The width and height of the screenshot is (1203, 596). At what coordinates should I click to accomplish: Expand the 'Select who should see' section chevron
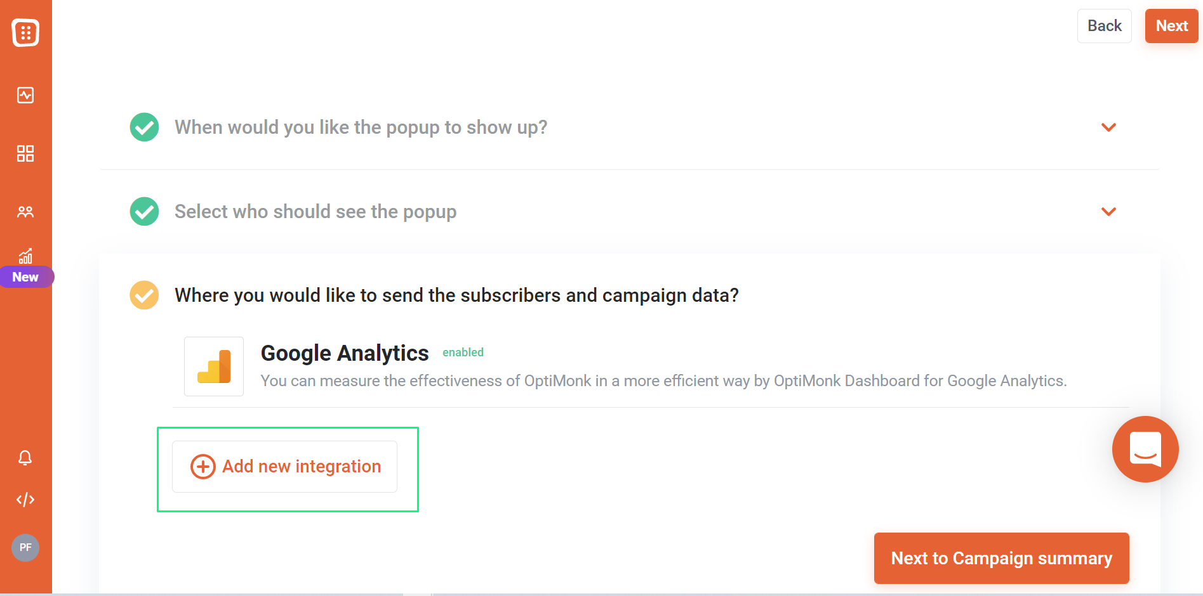[1109, 212]
